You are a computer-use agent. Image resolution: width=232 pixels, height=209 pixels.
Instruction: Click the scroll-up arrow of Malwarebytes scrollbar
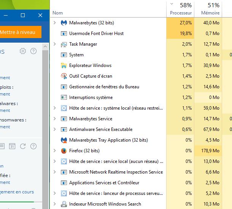coord(45,47)
